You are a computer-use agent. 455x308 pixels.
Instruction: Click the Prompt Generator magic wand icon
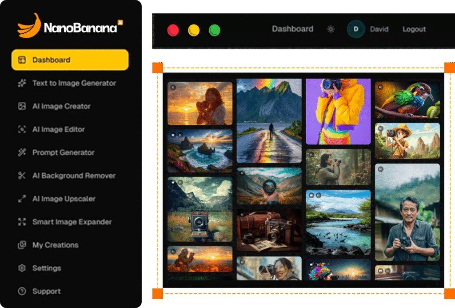(22, 152)
